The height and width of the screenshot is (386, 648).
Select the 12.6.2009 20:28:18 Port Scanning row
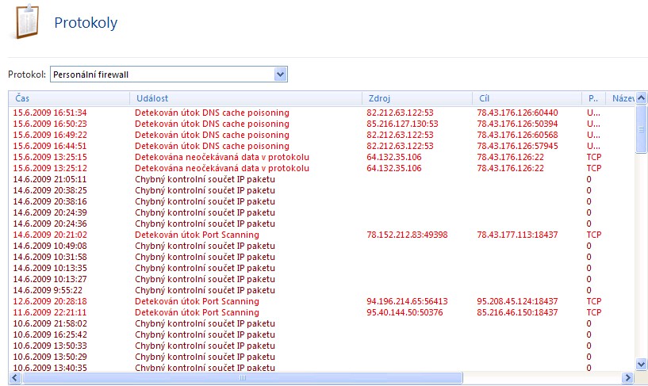[x=321, y=301]
